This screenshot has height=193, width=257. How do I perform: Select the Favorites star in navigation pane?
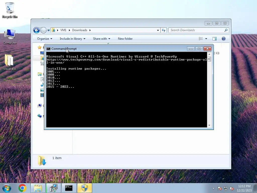[x=39, y=47]
